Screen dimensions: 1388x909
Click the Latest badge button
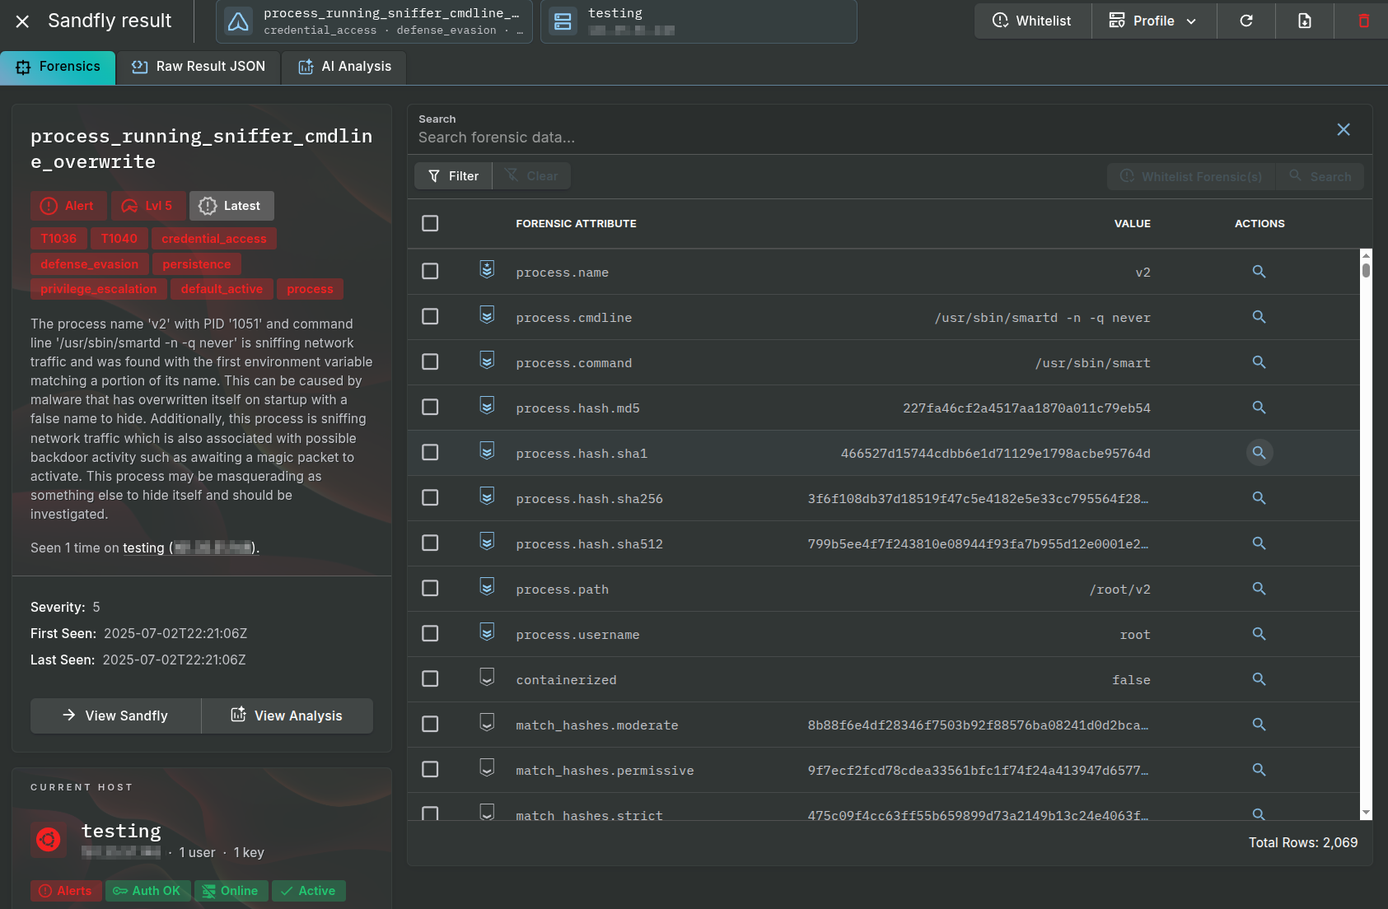coord(231,206)
